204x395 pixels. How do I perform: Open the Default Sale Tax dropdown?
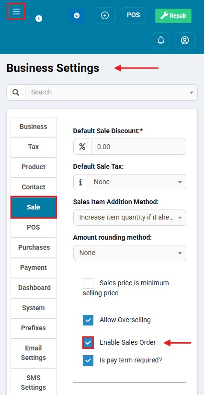[x=137, y=182]
